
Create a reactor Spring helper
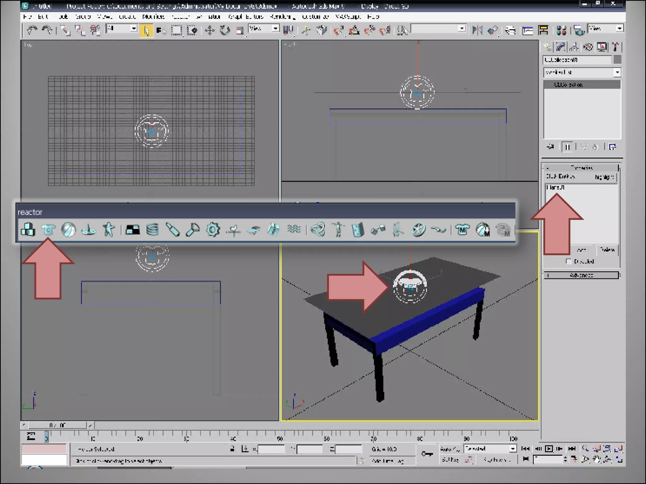point(153,229)
